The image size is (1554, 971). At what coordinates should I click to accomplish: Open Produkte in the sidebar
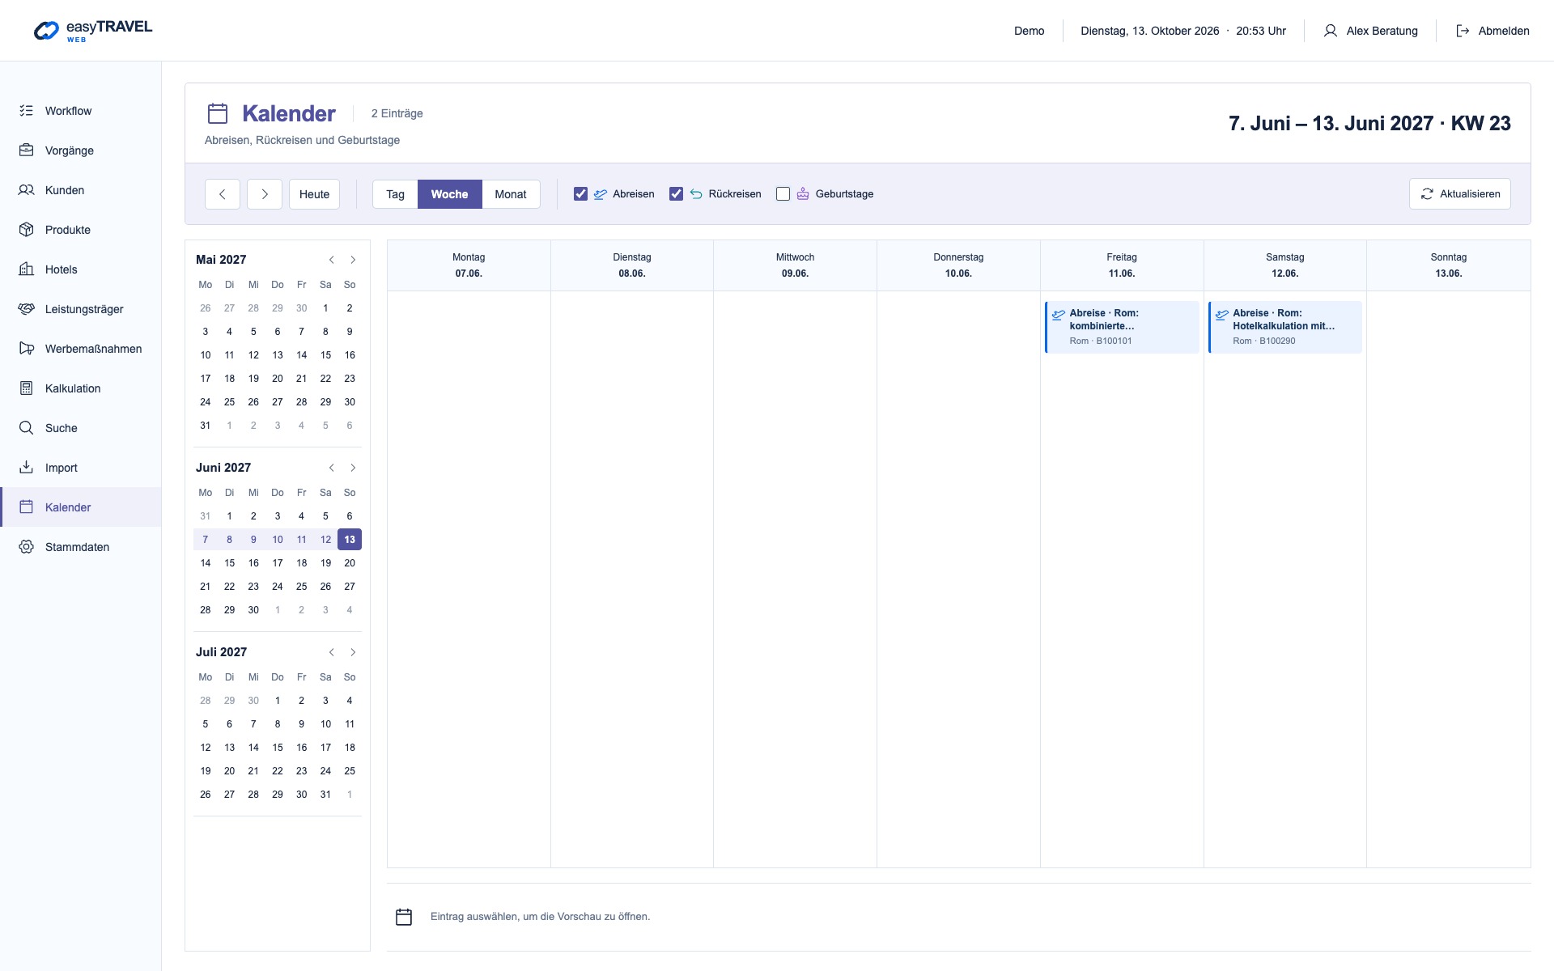pyautogui.click(x=81, y=230)
